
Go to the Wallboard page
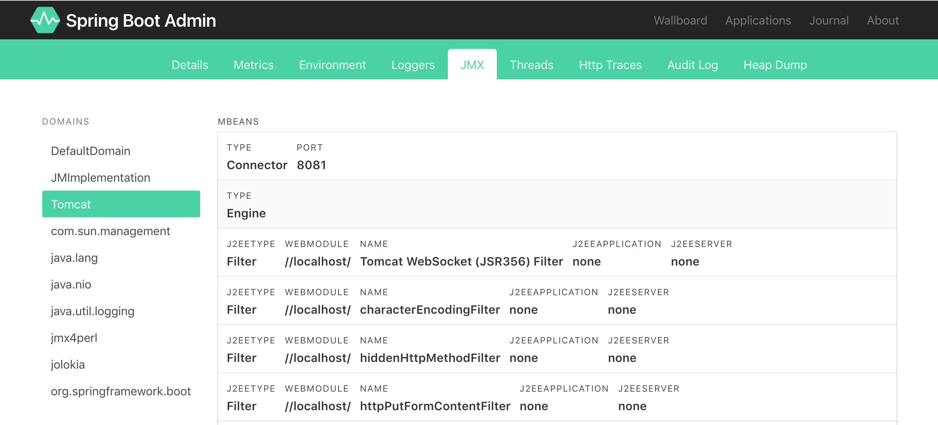[680, 20]
